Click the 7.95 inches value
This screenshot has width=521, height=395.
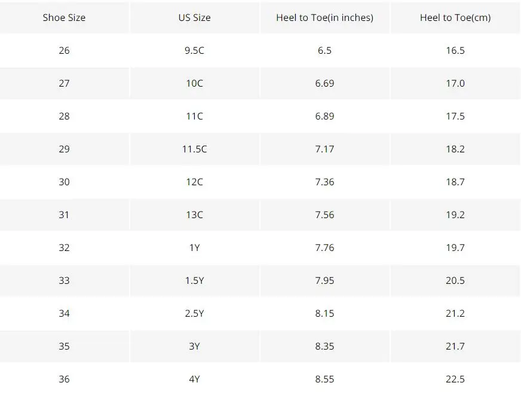pos(324,281)
